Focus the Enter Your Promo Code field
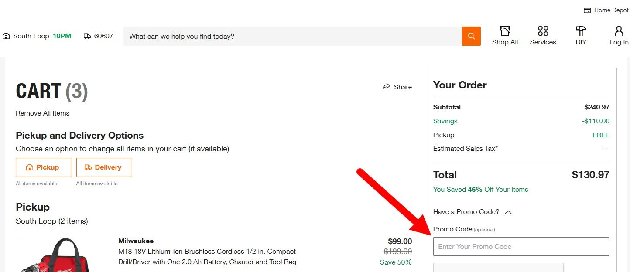 (x=521, y=246)
